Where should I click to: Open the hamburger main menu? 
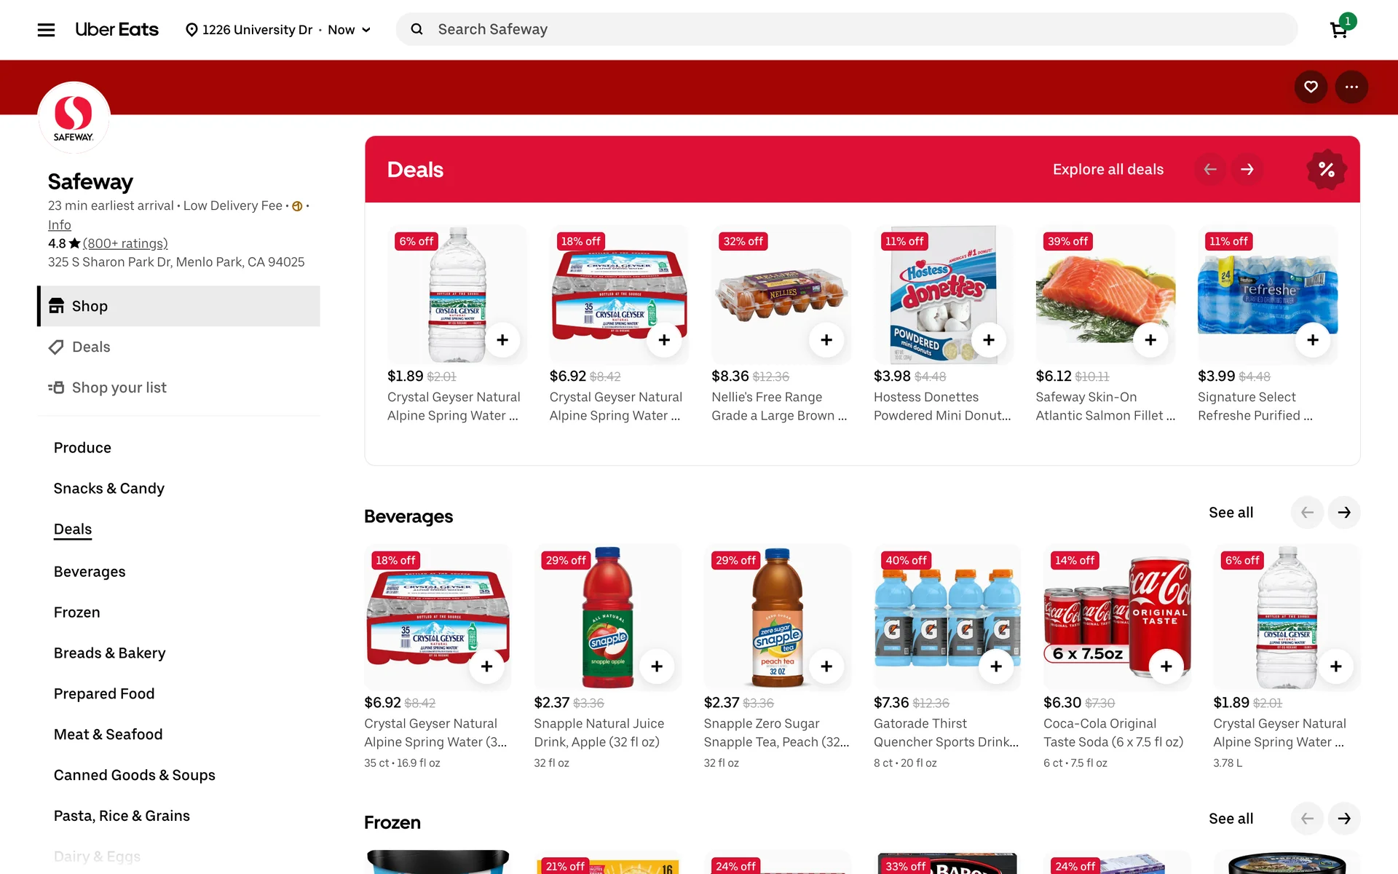46,30
